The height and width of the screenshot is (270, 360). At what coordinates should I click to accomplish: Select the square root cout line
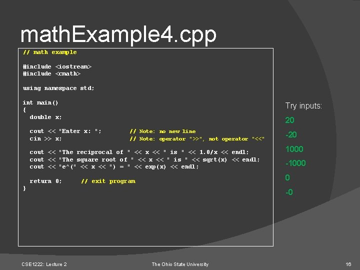[144, 159]
